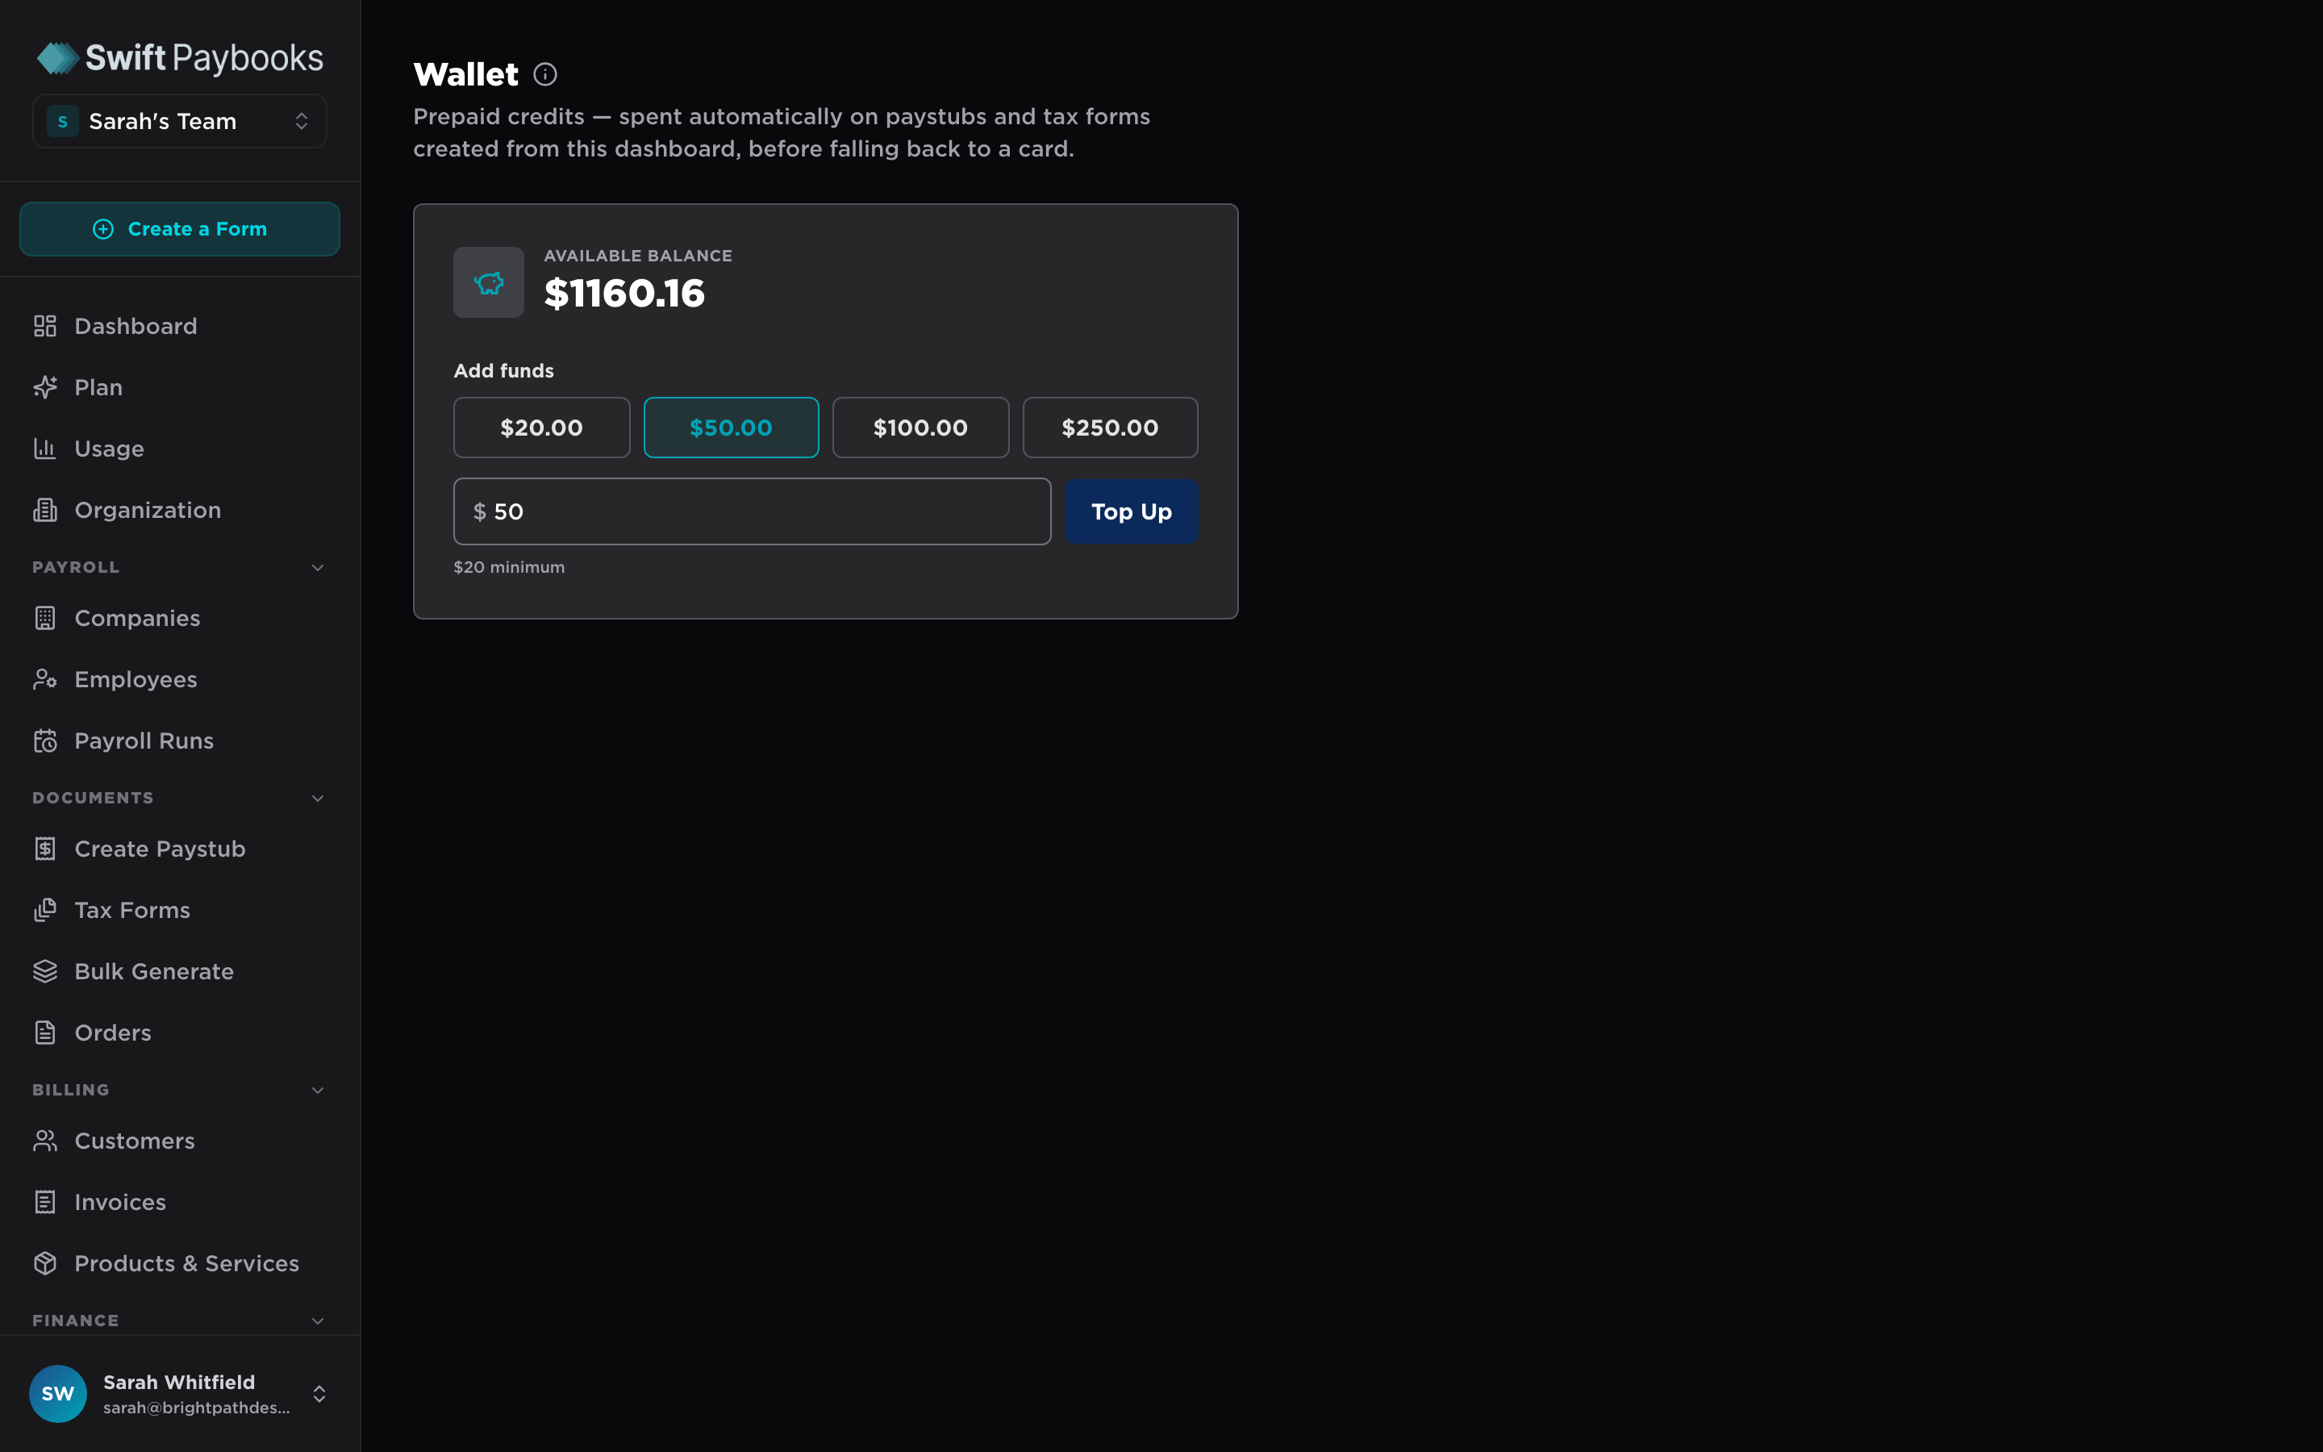Click the $1160.16 available balance value
Screen dimensions: 2323x1452
pyautogui.click(x=624, y=294)
